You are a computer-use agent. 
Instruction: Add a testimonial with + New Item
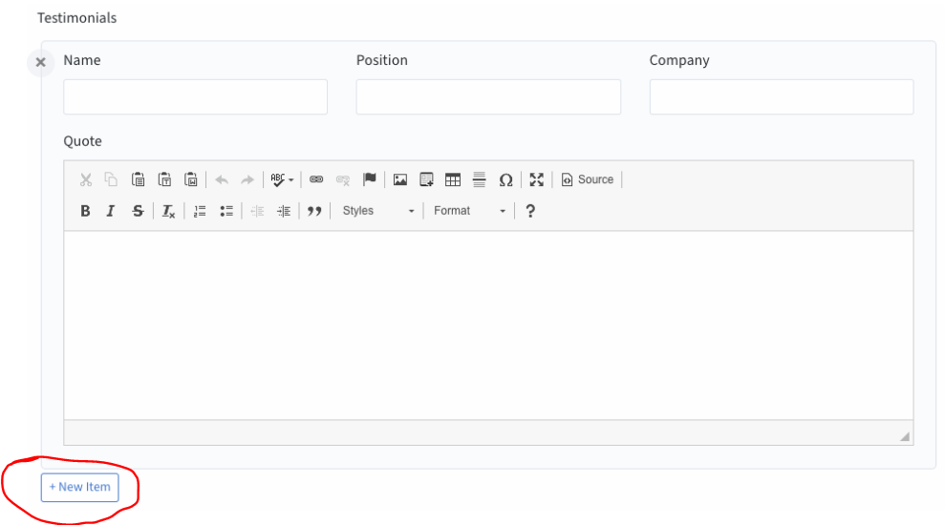coord(79,487)
